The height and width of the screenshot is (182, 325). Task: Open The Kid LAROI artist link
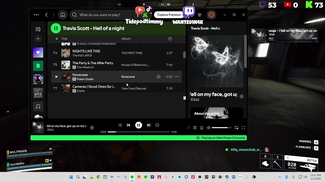[x=82, y=55]
